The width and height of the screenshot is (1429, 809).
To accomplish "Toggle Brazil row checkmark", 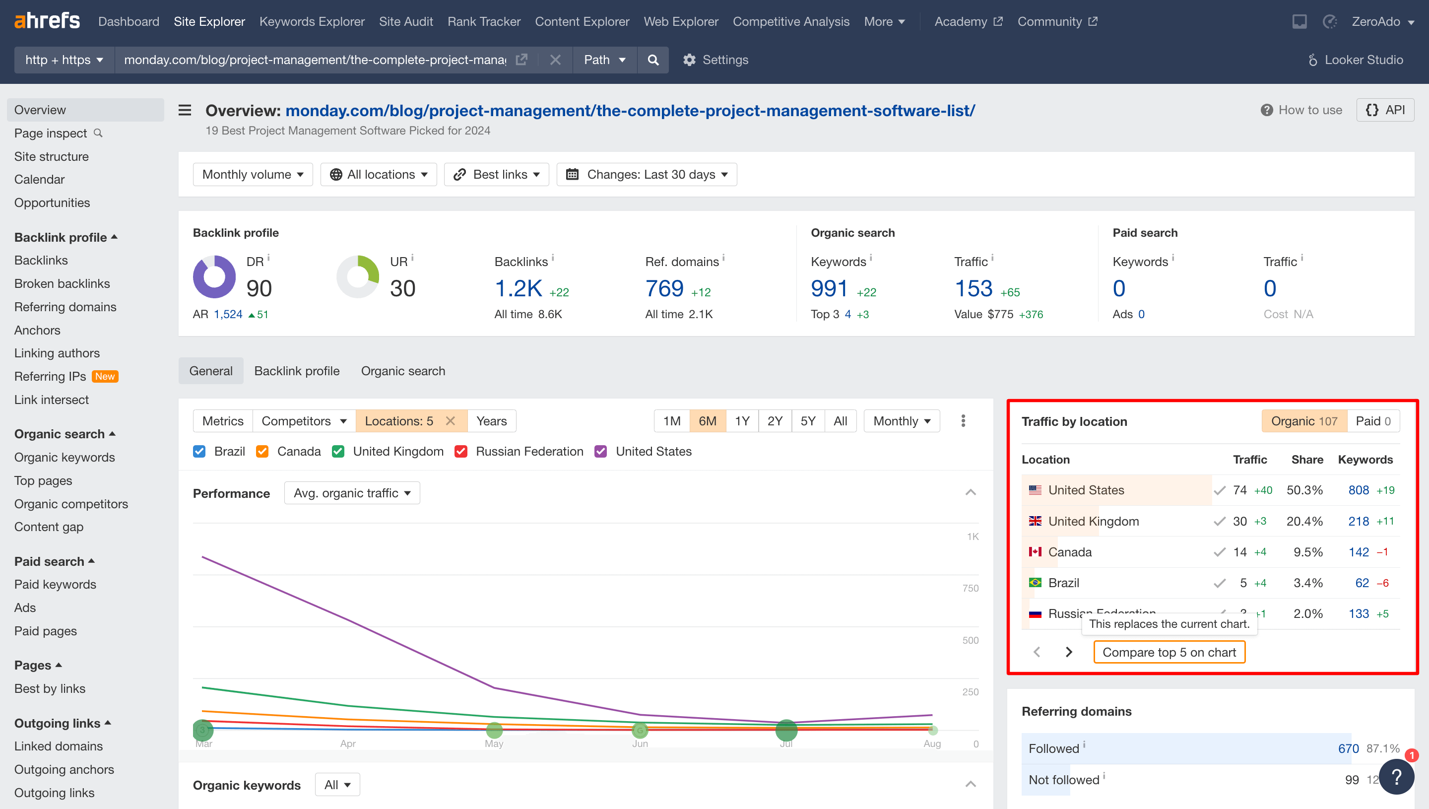I will pyautogui.click(x=1220, y=583).
